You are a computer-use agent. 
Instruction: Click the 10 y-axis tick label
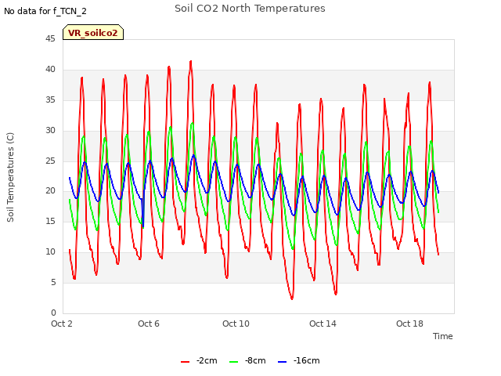(x=50, y=252)
